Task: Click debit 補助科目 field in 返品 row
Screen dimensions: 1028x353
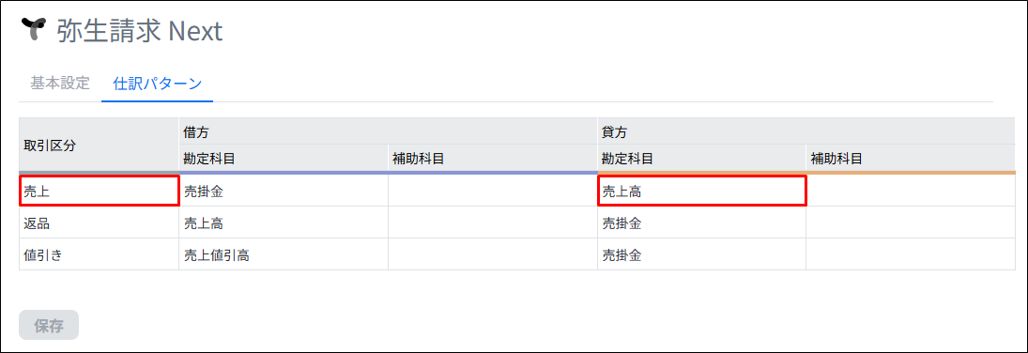Action: 492,223
